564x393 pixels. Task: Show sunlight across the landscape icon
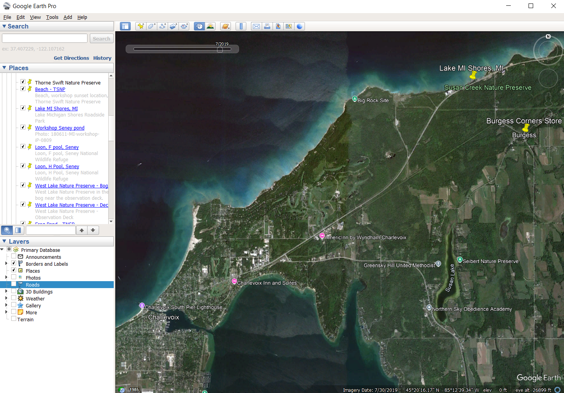pyautogui.click(x=210, y=26)
